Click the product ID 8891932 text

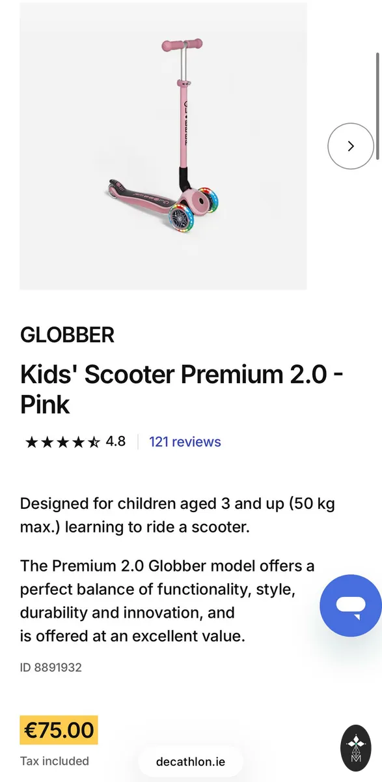coord(51,667)
